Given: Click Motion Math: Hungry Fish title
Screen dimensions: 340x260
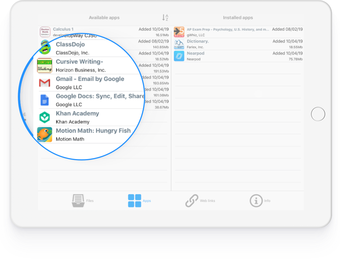Looking at the screenshot, I should coord(93,131).
